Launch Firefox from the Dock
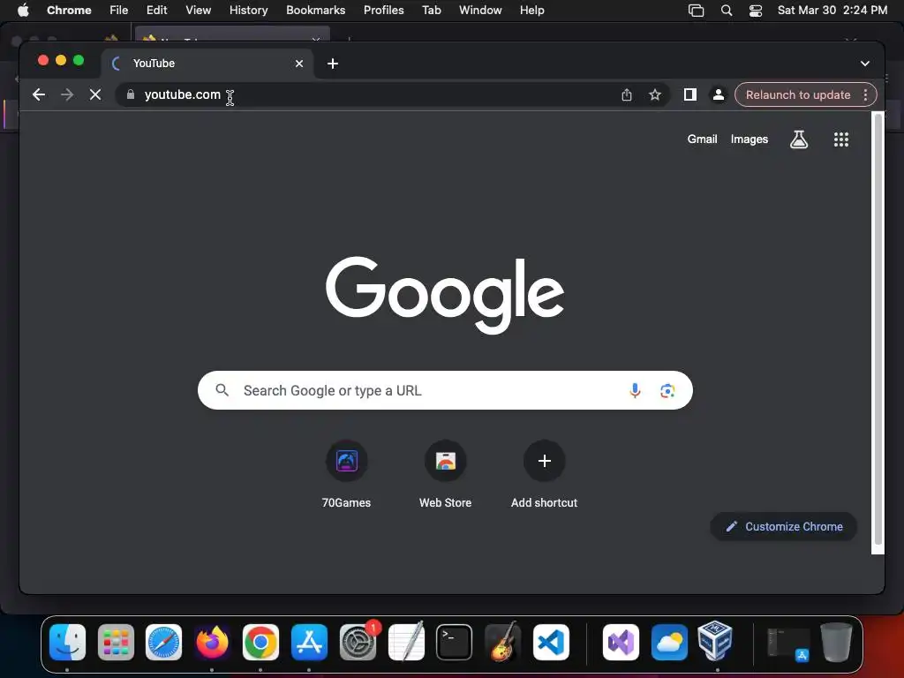904x678 pixels. click(x=212, y=642)
